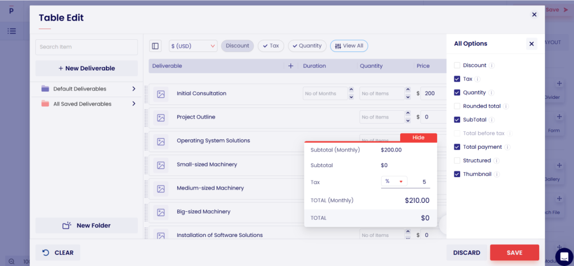Grab drag handle of Initial Consultation row

[146, 94]
